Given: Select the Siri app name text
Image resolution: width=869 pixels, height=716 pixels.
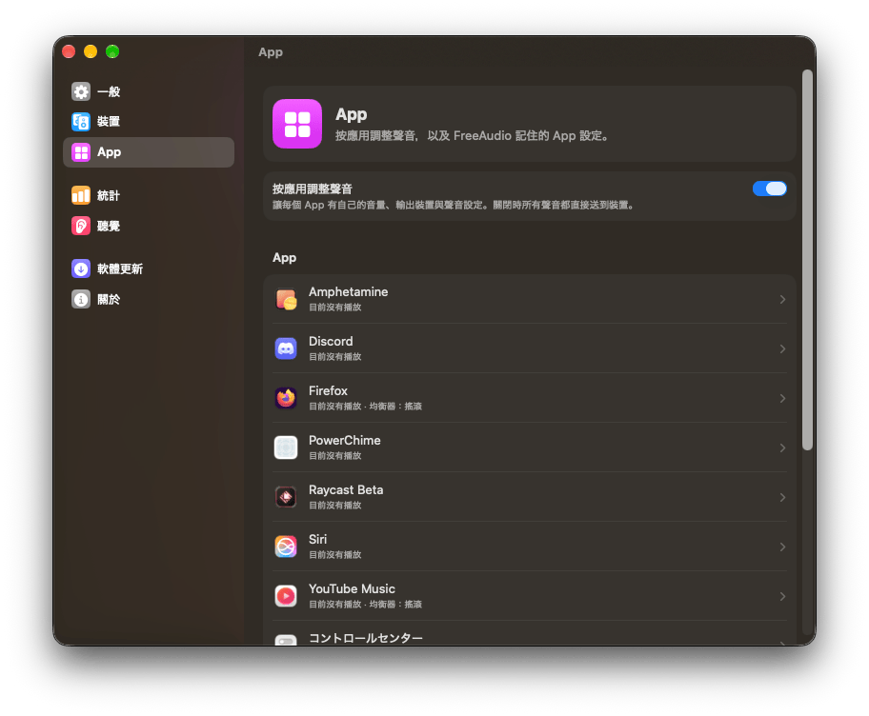Looking at the screenshot, I should pyautogui.click(x=317, y=539).
